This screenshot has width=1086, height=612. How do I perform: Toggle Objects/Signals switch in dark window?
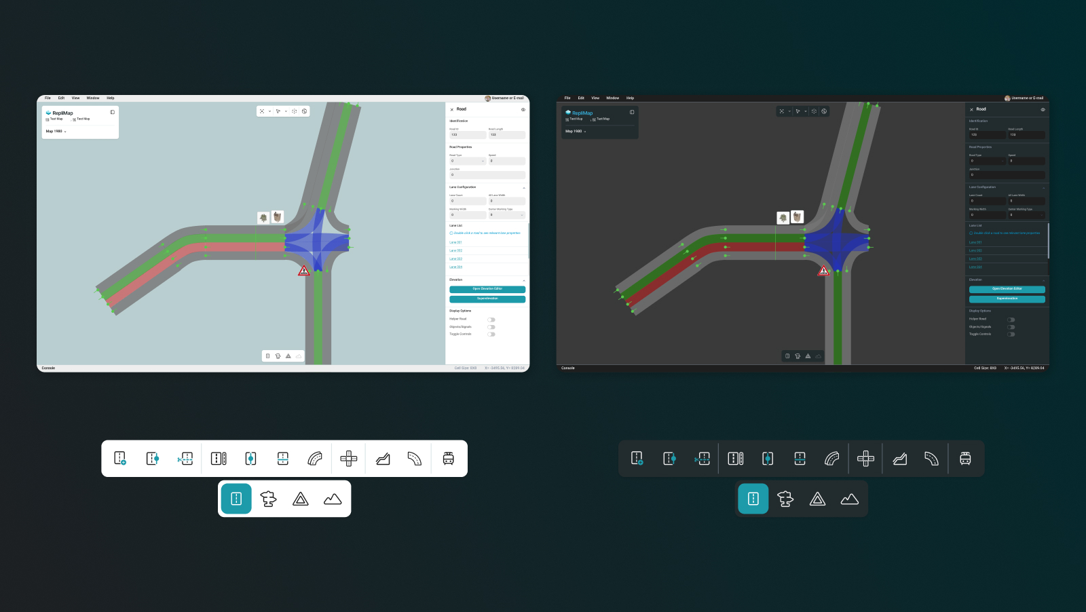click(x=1011, y=327)
